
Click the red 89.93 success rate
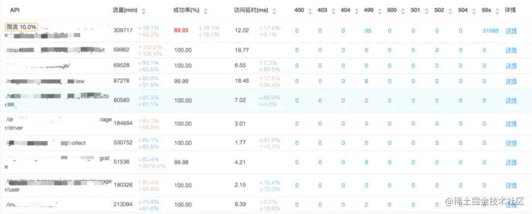(181, 30)
